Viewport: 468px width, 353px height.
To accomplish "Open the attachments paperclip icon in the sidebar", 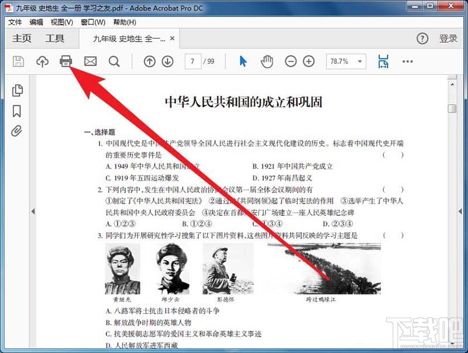I will pos(17,130).
